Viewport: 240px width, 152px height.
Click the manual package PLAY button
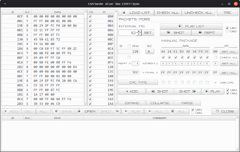click(213, 91)
